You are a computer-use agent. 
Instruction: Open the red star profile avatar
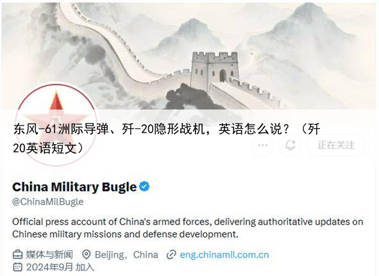pyautogui.click(x=56, y=125)
